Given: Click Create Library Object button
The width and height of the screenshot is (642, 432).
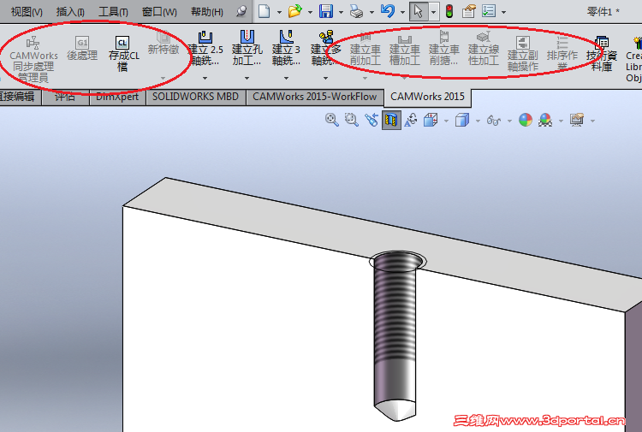Looking at the screenshot, I should point(633,60).
